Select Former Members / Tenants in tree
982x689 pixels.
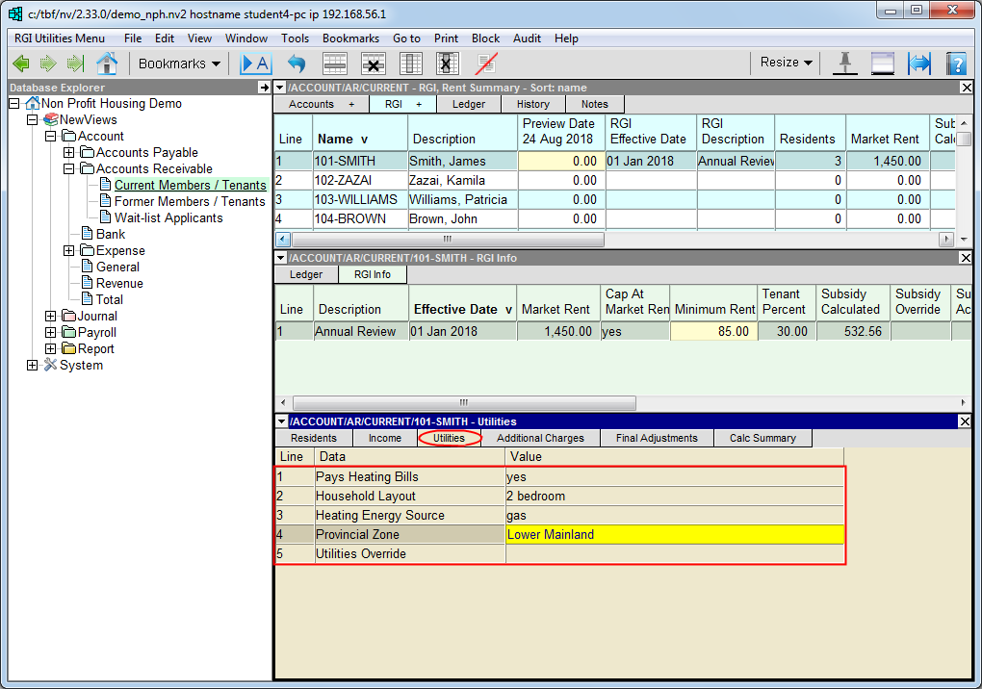point(190,202)
